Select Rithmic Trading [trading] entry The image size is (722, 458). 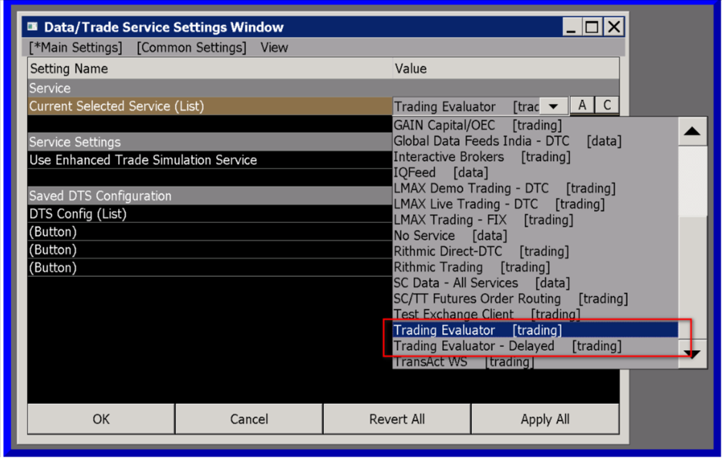click(x=535, y=267)
